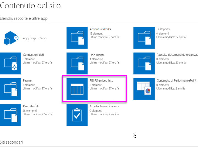The height and width of the screenshot is (148, 198).
Task: Click the PBI RS embed test title
Action: 101,80
